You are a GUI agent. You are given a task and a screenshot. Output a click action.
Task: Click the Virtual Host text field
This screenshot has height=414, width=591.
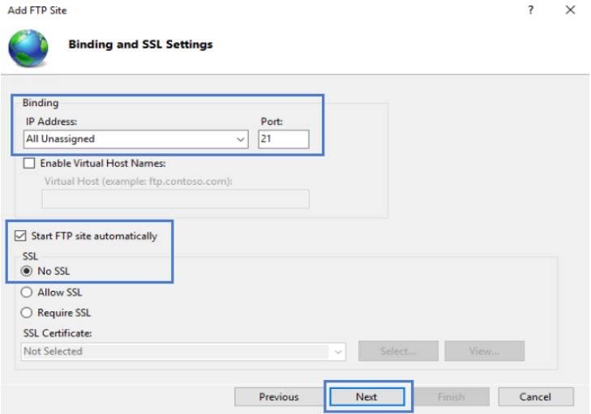point(175,199)
